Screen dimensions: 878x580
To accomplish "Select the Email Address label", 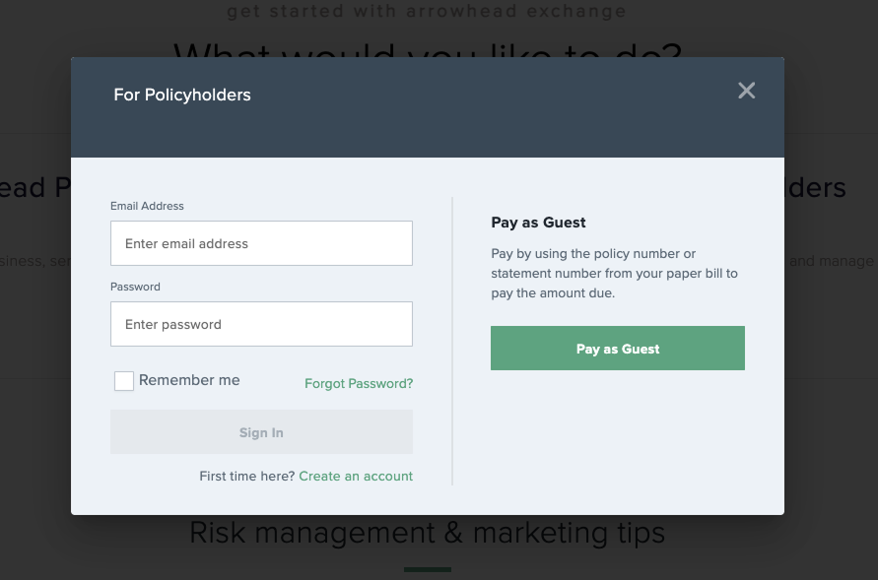I will point(147,206).
